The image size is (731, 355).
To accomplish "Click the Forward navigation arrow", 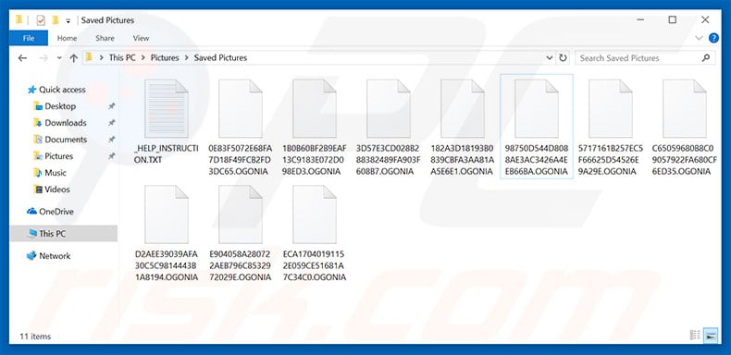I will pyautogui.click(x=43, y=57).
